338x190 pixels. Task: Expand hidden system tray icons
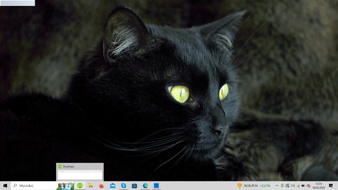pos(277,186)
